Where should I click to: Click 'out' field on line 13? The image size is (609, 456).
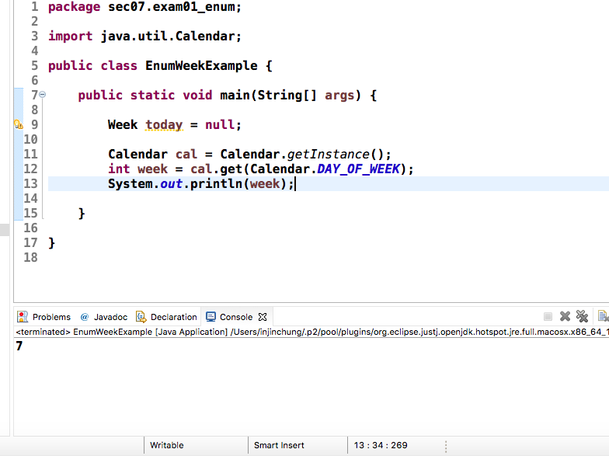coord(171,183)
